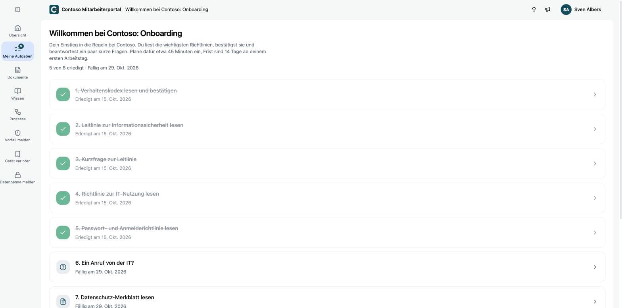Image resolution: width=622 pixels, height=308 pixels.
Task: Open task 1. Verhaltenskodex lesen und bestätigen
Action: pos(327,94)
